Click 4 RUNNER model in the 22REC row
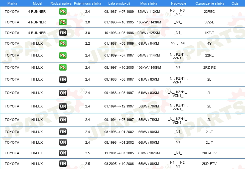This screenshot has width=245, height=169. point(37,12)
